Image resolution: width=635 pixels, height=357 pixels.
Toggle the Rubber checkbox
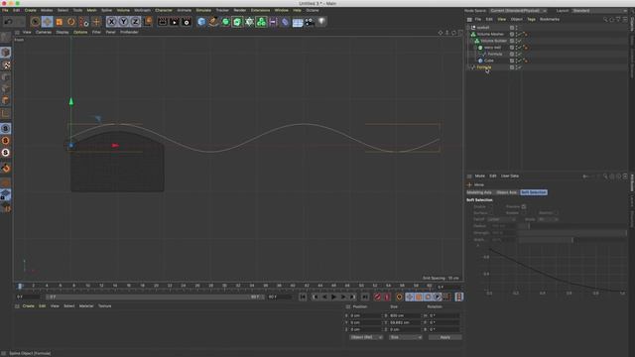[523, 213]
